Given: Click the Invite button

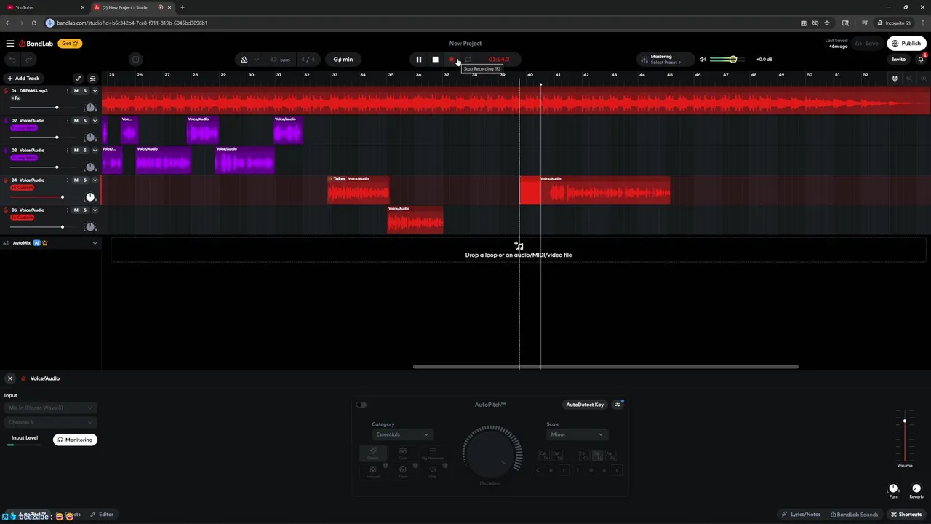Looking at the screenshot, I should pyautogui.click(x=899, y=60).
